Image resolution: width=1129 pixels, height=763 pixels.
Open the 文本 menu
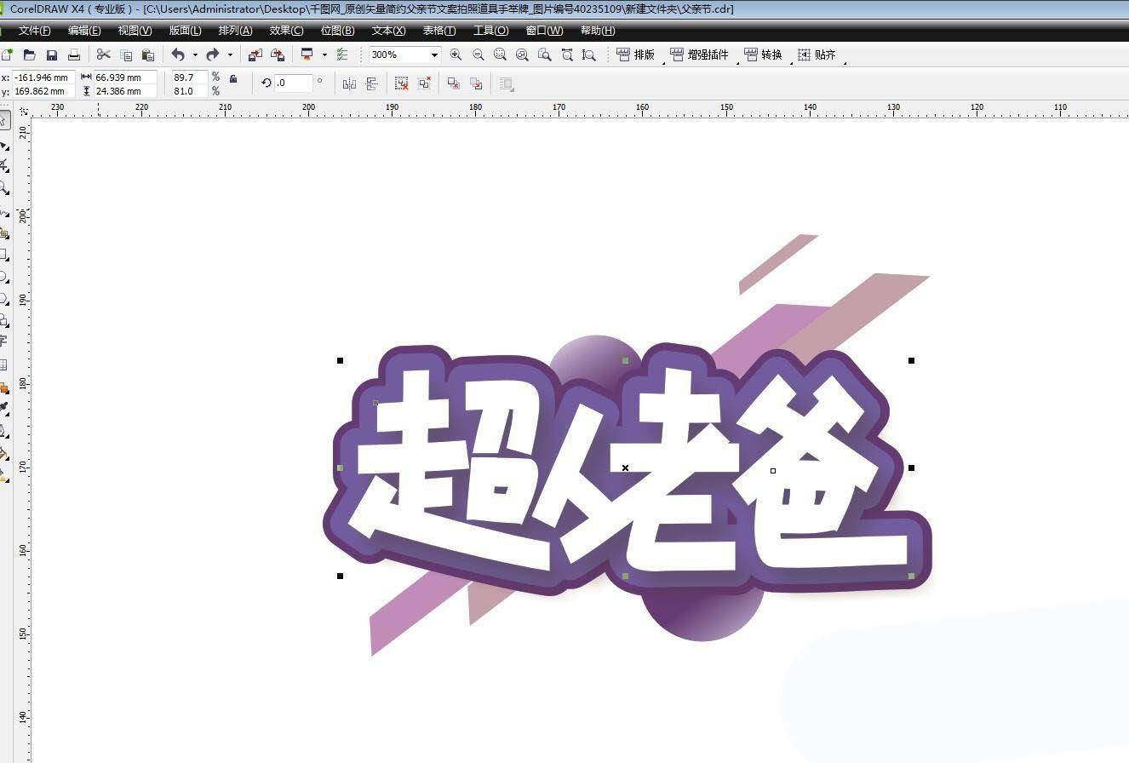[x=387, y=31]
